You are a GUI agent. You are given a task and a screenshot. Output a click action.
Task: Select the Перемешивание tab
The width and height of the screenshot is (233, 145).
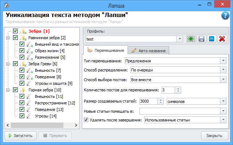[x=106, y=50]
